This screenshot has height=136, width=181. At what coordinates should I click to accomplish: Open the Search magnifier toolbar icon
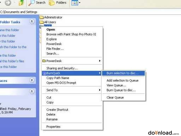(x=31, y=3)
